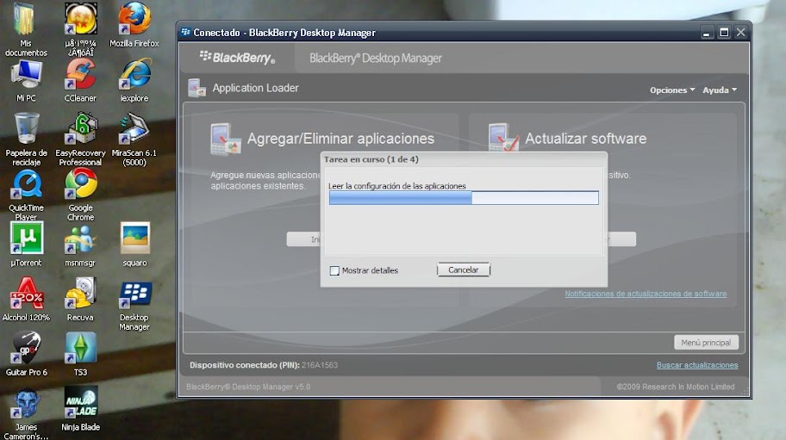Open Notificaciones de actualizaciones de software link
This screenshot has width=786, height=440.
(x=646, y=294)
